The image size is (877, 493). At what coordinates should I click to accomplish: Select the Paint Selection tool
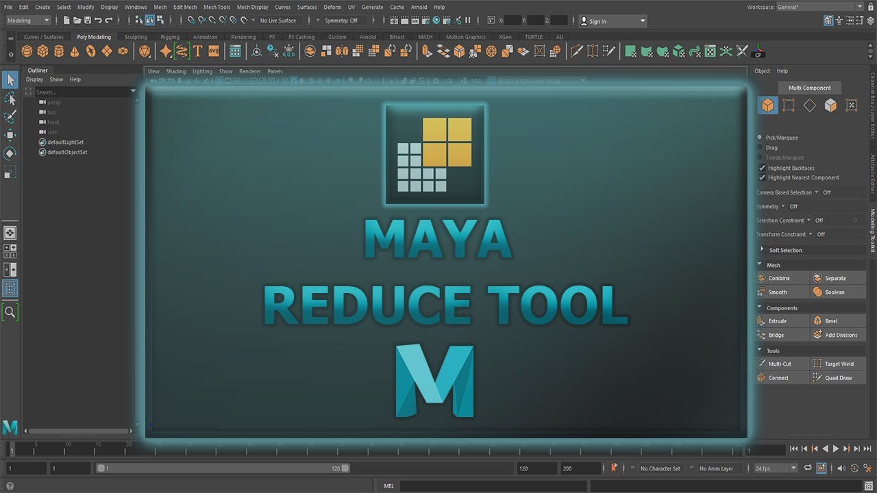10,117
